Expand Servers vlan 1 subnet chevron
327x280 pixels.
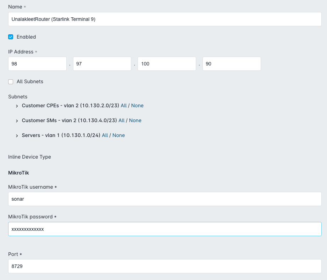coord(17,136)
